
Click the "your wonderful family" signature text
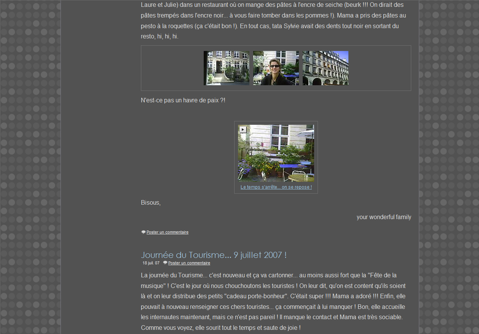click(x=383, y=217)
